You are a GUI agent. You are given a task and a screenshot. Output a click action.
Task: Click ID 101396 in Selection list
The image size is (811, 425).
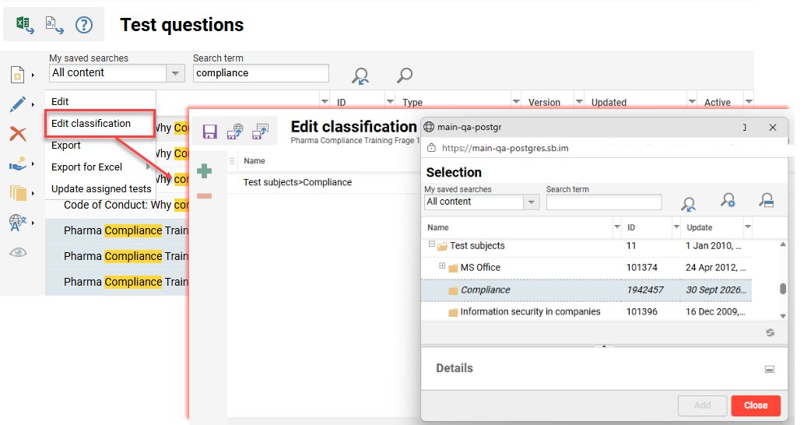[642, 312]
